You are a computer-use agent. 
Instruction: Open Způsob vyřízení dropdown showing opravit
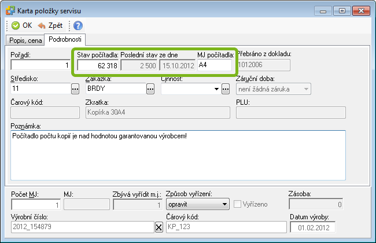[x=198, y=204]
